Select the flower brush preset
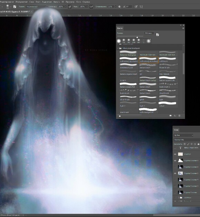Image resolution: width=200 pixels, height=217 pixels. pos(168,66)
